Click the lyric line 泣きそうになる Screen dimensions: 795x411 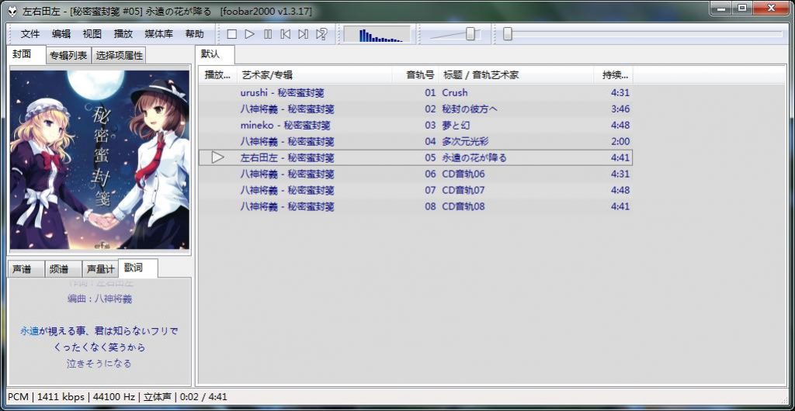coord(99,364)
